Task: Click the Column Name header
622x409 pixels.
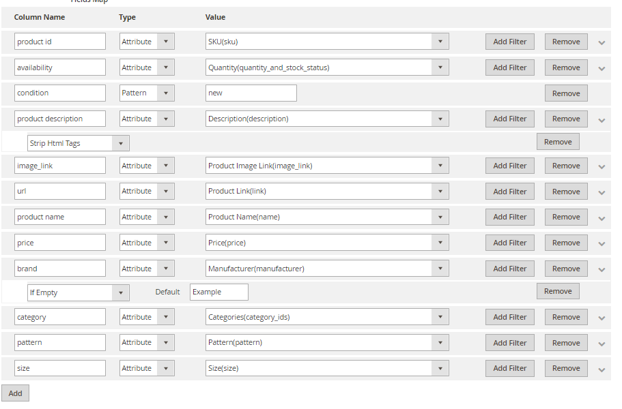Action: pos(40,17)
